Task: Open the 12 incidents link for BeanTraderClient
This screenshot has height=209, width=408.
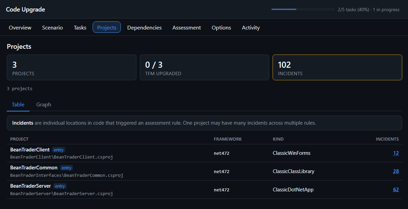Action: (396, 153)
